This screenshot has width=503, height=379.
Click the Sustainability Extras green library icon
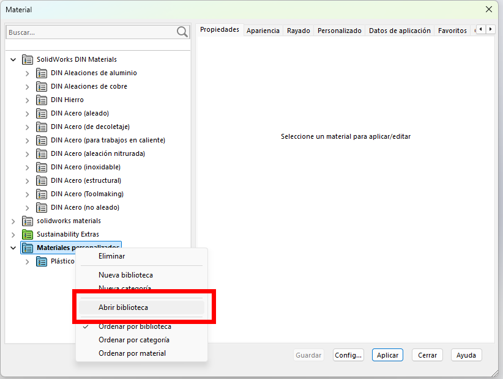pyautogui.click(x=28, y=234)
